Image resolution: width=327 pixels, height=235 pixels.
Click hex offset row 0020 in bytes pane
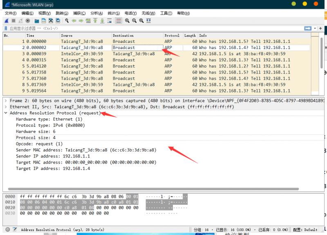[x=10, y=208]
